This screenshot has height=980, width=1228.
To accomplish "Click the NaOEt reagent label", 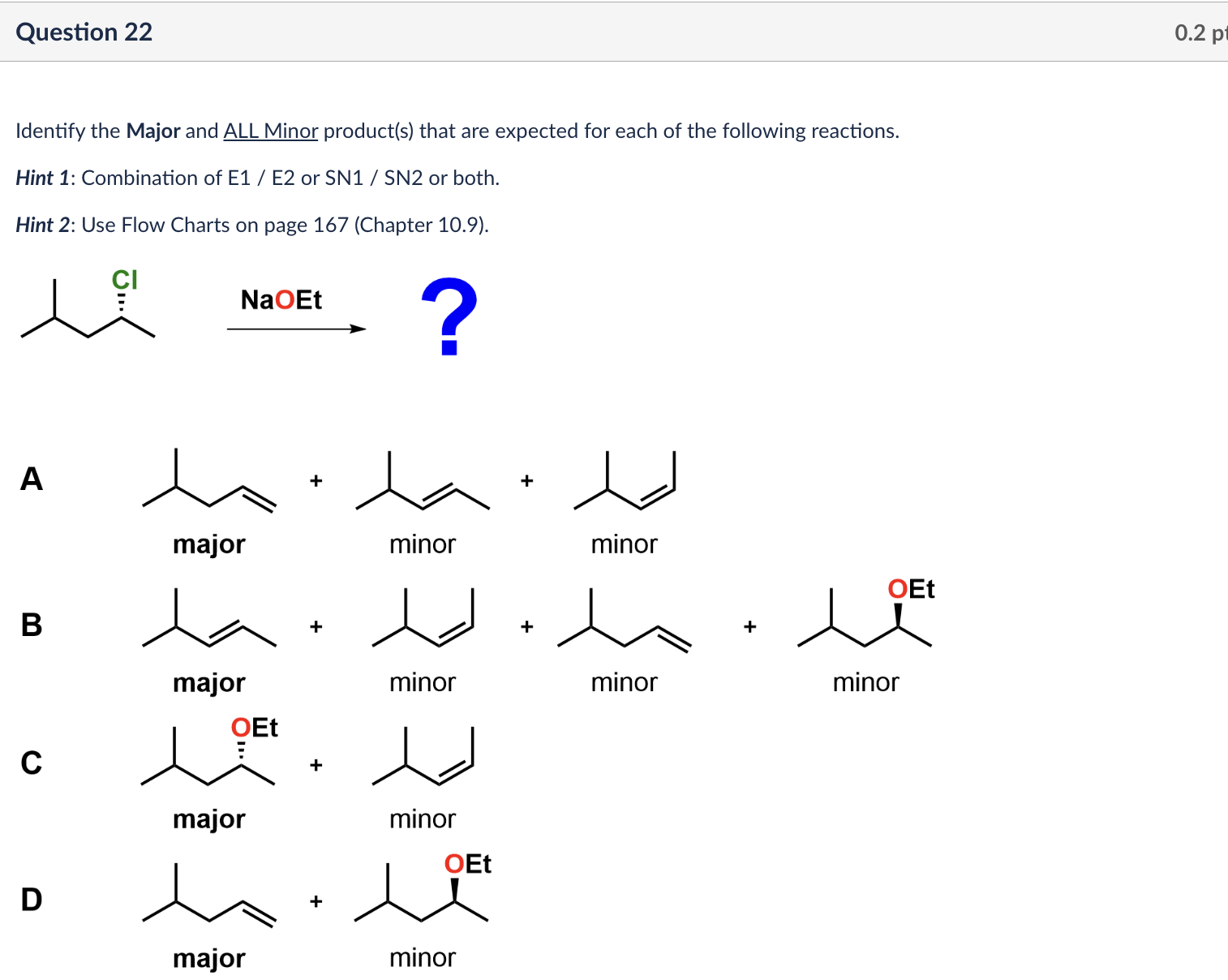I will tap(281, 300).
